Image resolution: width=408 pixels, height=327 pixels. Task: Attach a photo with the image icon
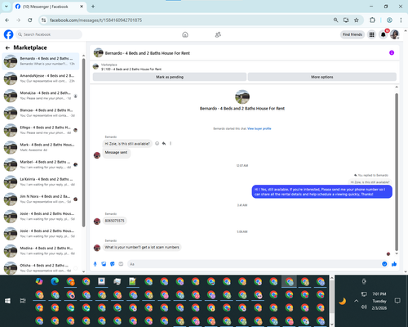point(104,264)
